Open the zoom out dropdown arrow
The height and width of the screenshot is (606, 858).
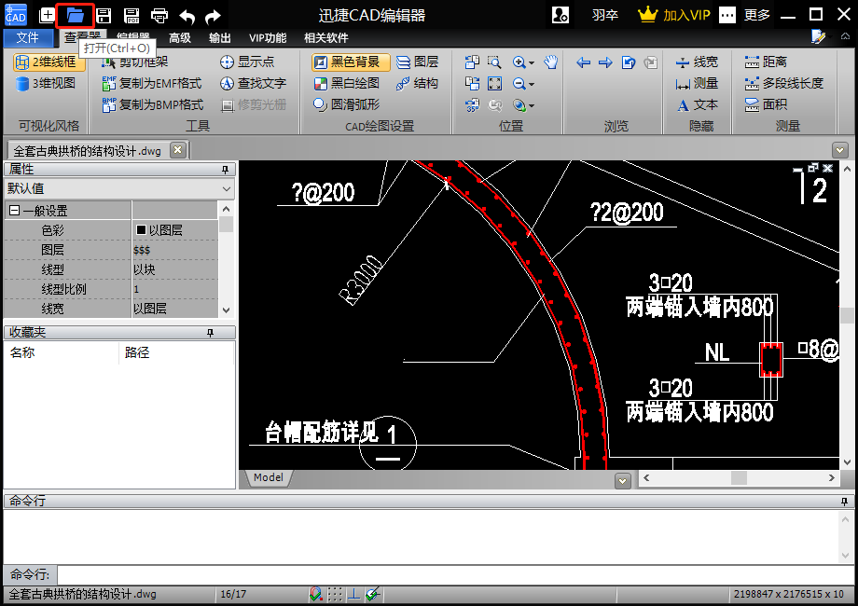click(x=532, y=84)
